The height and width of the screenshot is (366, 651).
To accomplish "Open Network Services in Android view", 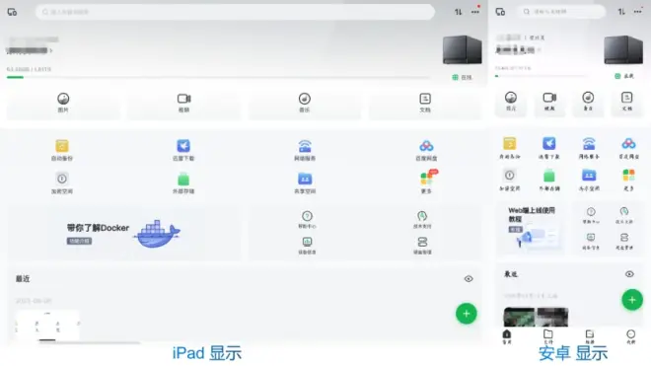I will (589, 148).
